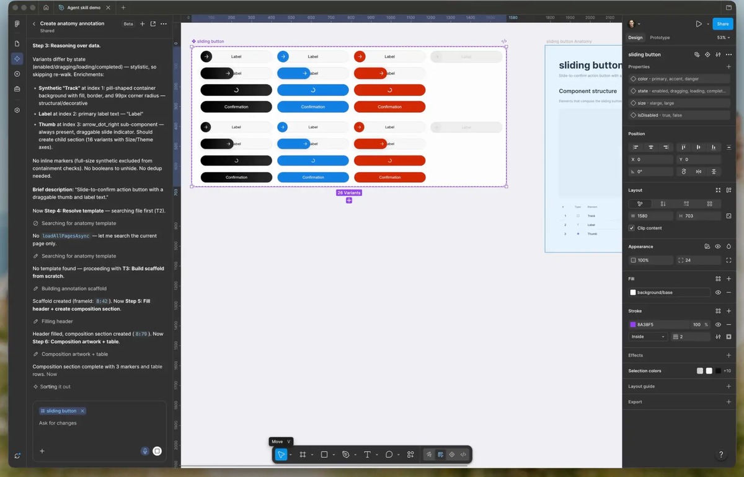Select grid auto layout flow option
The width and height of the screenshot is (744, 477).
point(710,203)
